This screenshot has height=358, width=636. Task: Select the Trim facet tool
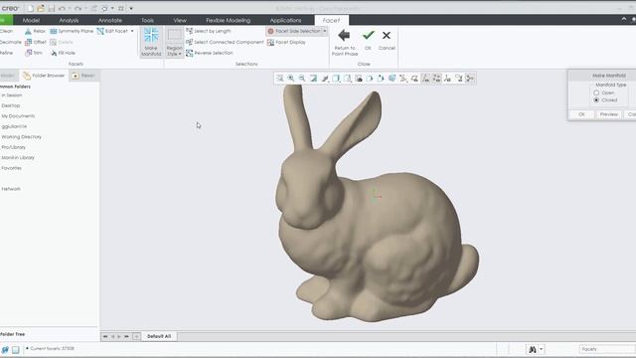[x=34, y=53]
